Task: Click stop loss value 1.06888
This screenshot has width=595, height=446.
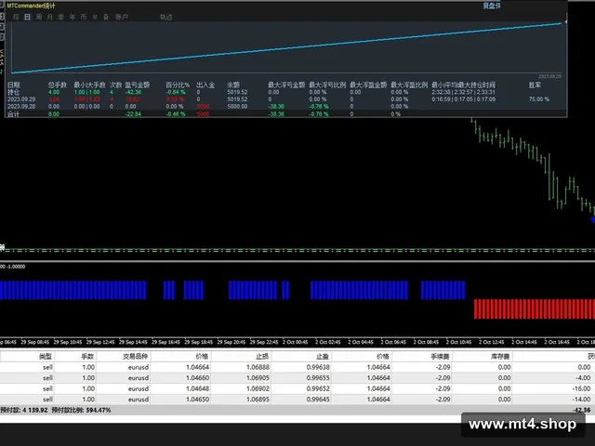Action: pyautogui.click(x=258, y=367)
